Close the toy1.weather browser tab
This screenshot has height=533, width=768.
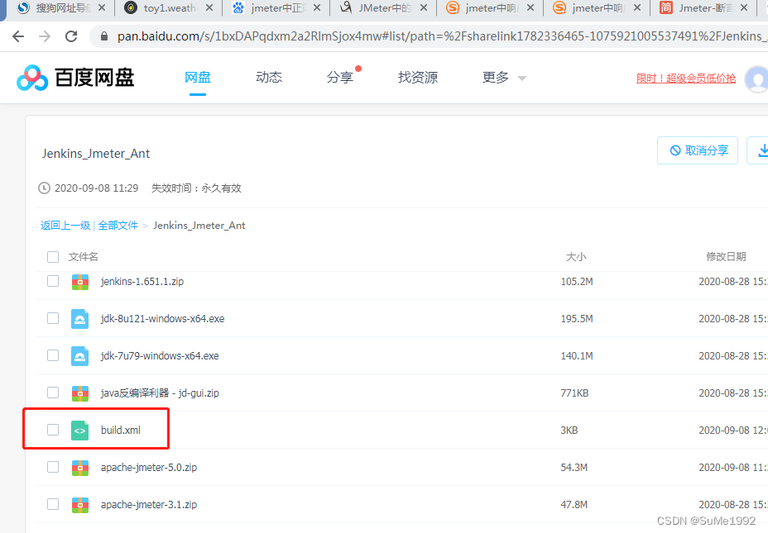(209, 7)
